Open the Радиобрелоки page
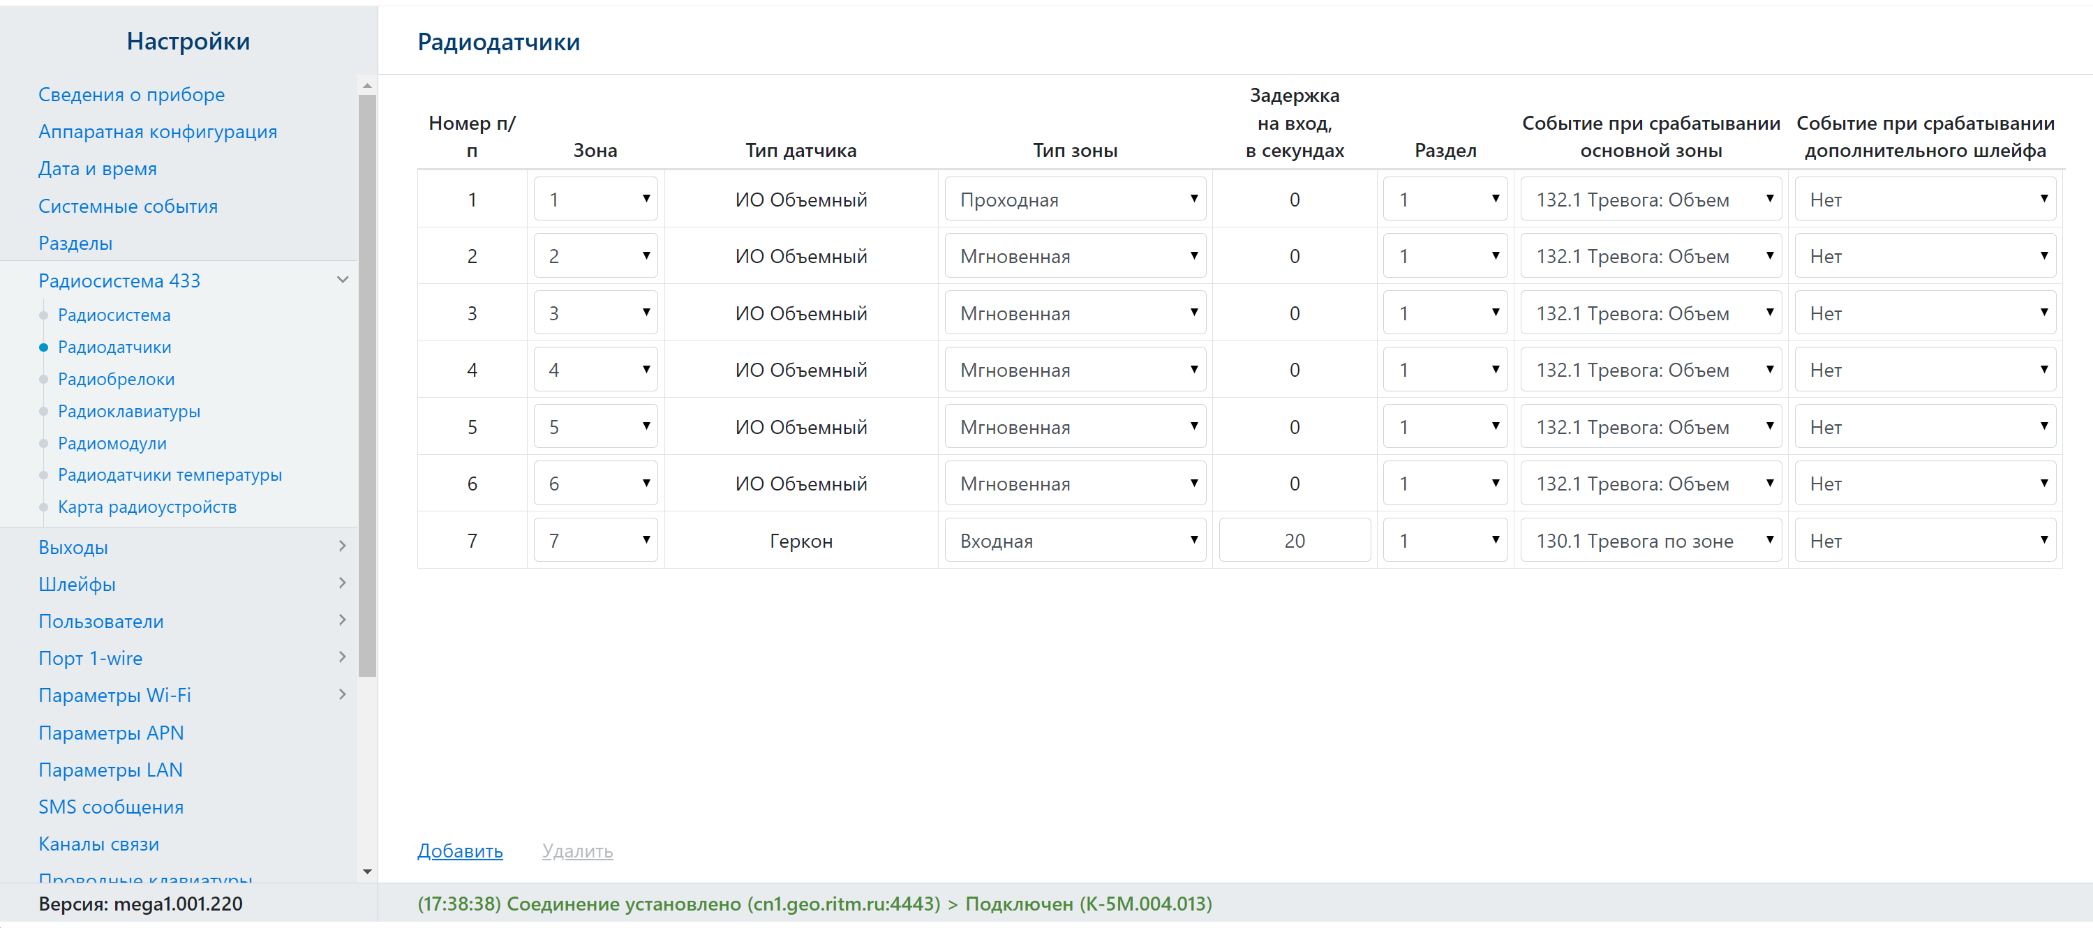 (x=116, y=379)
